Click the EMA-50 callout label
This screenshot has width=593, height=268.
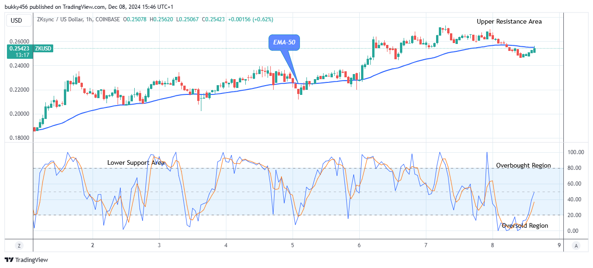click(x=284, y=43)
